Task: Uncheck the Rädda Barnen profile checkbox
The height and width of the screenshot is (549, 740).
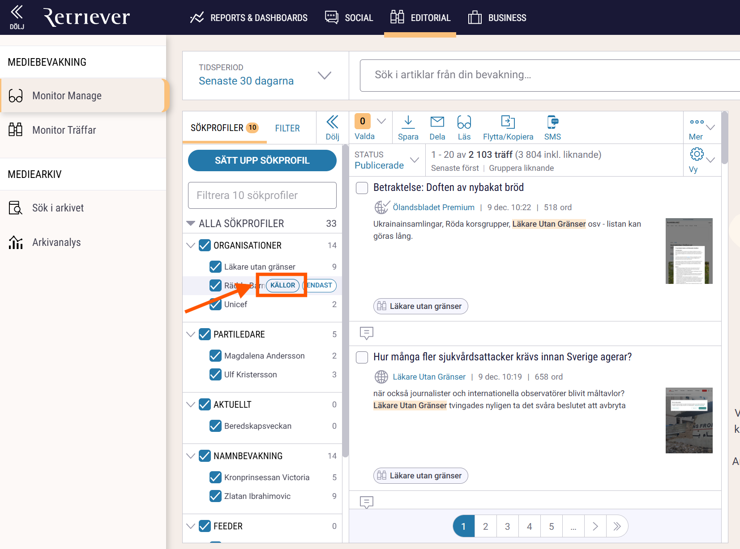Action: coord(215,286)
